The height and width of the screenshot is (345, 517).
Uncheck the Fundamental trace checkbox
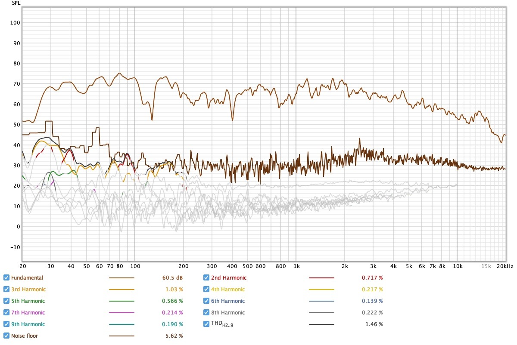pyautogui.click(x=6, y=278)
